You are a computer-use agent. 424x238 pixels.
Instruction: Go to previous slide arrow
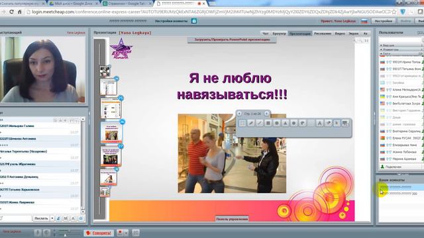coord(239,114)
